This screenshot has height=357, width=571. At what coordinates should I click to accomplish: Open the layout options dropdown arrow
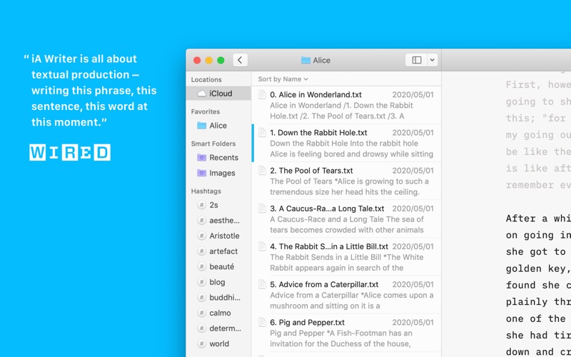click(x=433, y=60)
